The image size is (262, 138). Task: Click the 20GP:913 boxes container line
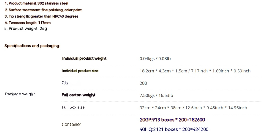click(172, 120)
